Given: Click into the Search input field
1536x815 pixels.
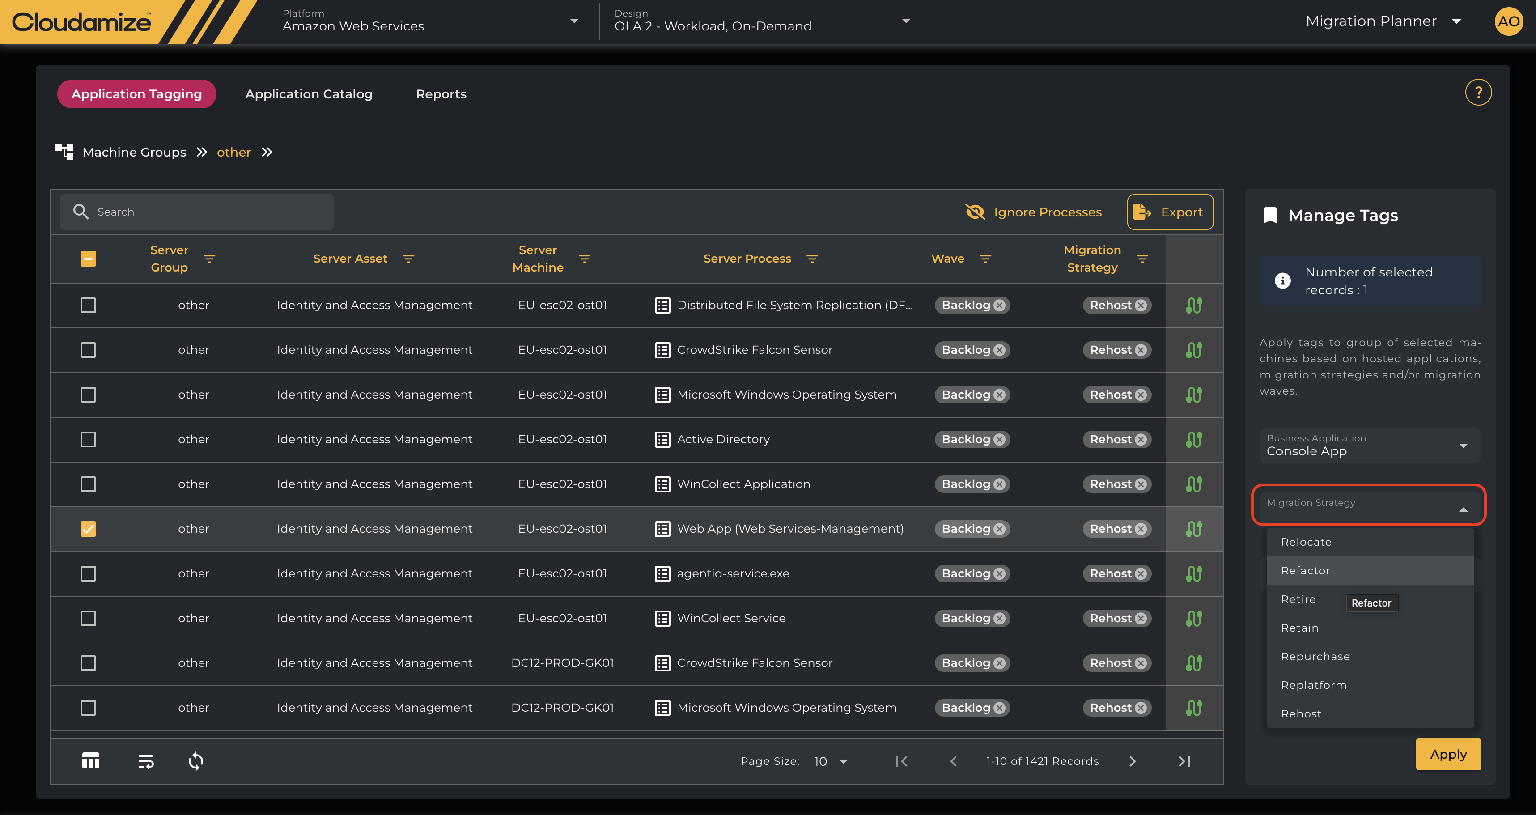Looking at the screenshot, I should pos(209,212).
